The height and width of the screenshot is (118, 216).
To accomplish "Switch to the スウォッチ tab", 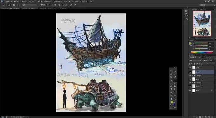I will (x=198, y=40).
